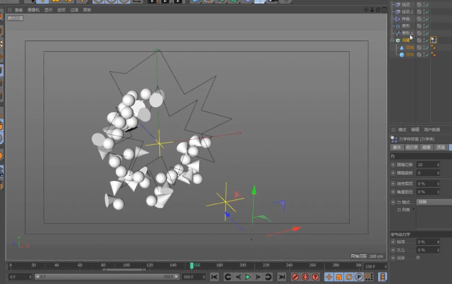Open the 摄像机 viewport menu

click(x=32, y=11)
